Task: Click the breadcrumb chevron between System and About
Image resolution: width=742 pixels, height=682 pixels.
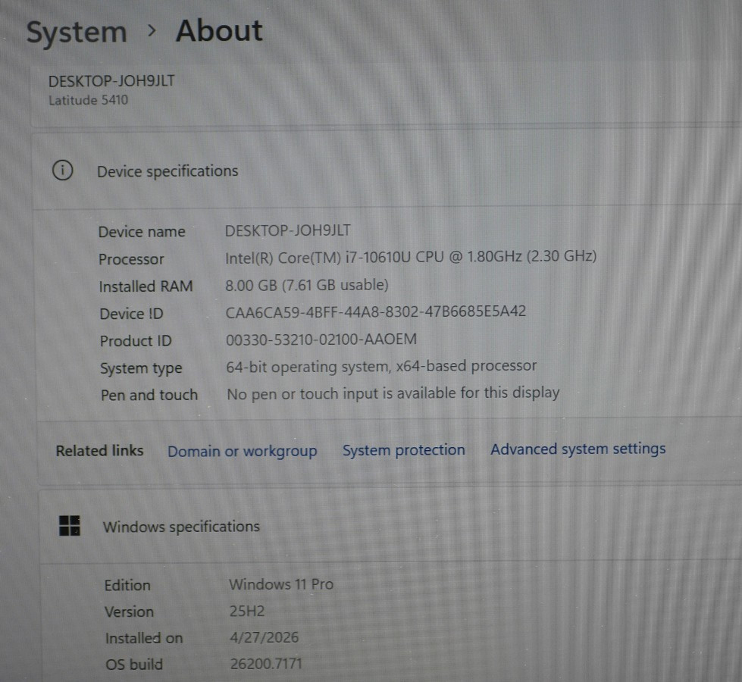Action: click(152, 31)
